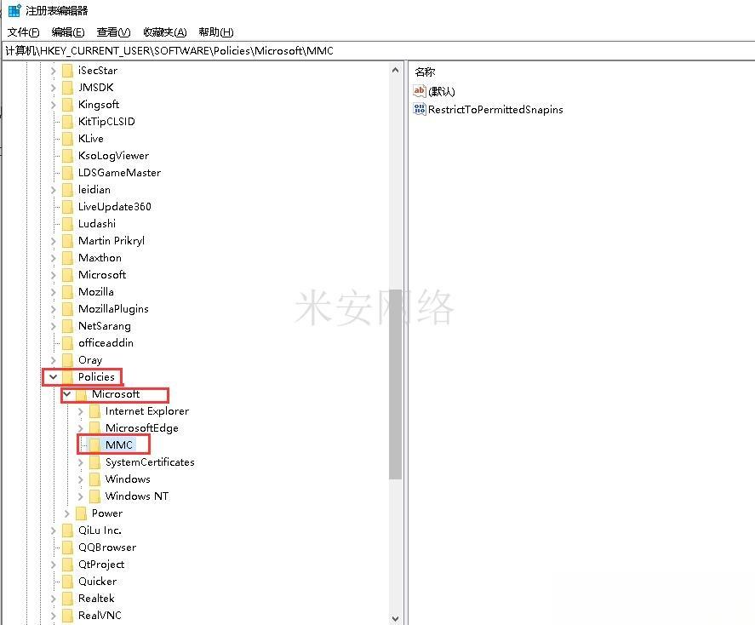755x625 pixels.
Task: Click the 名称 column header
Action: coord(425,72)
